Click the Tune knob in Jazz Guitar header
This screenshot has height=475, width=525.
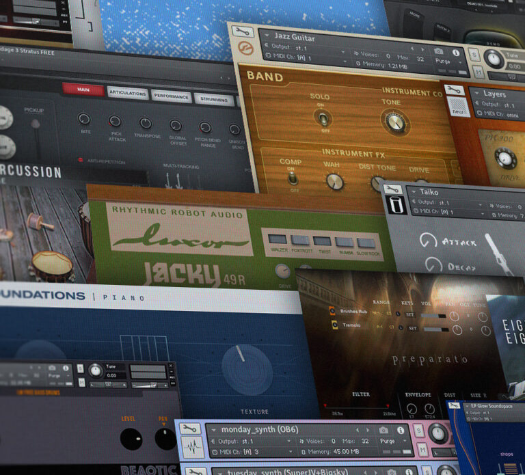(x=494, y=59)
